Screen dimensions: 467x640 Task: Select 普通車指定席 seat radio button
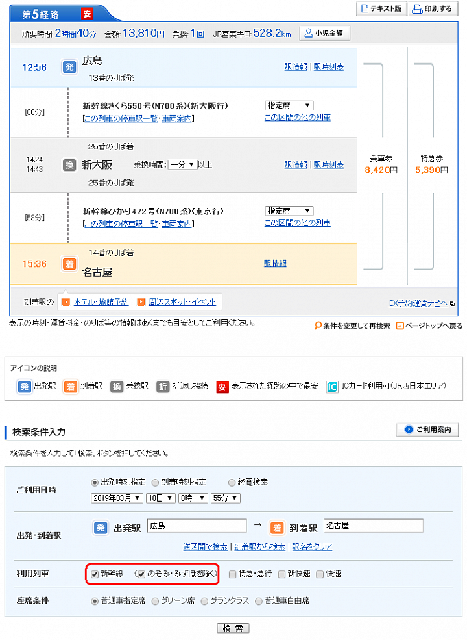[95, 601]
